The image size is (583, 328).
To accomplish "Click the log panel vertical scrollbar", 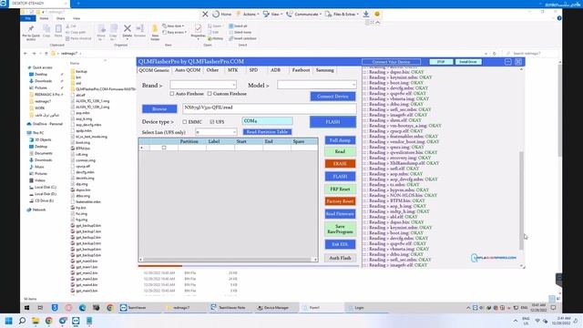I will click(521, 200).
